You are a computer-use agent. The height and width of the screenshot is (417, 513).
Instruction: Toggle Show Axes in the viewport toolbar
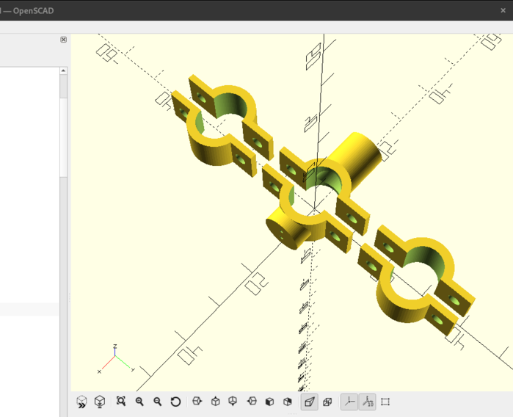[x=349, y=402]
